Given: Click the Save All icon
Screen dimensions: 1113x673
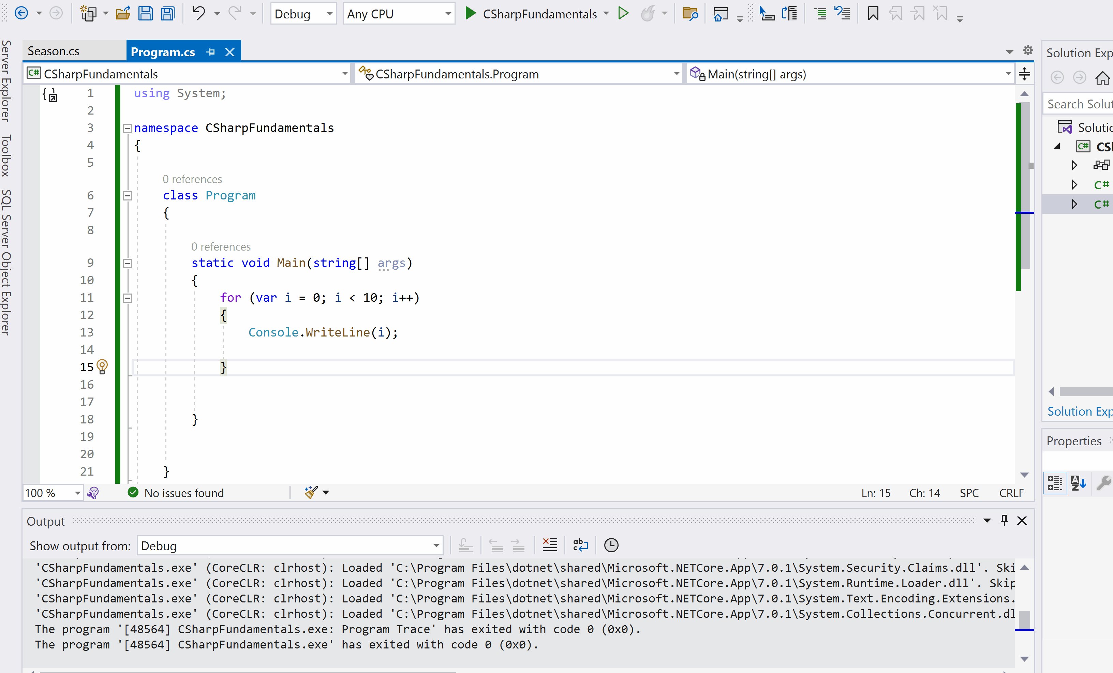Looking at the screenshot, I should point(168,14).
